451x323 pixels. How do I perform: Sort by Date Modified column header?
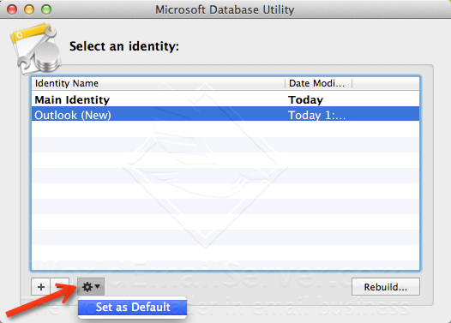click(318, 83)
